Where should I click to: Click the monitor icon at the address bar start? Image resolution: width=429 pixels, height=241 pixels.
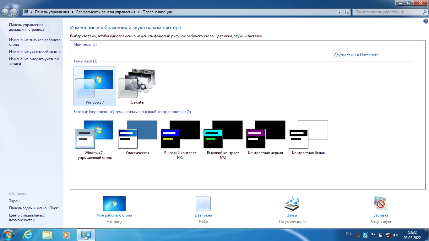click(x=26, y=12)
